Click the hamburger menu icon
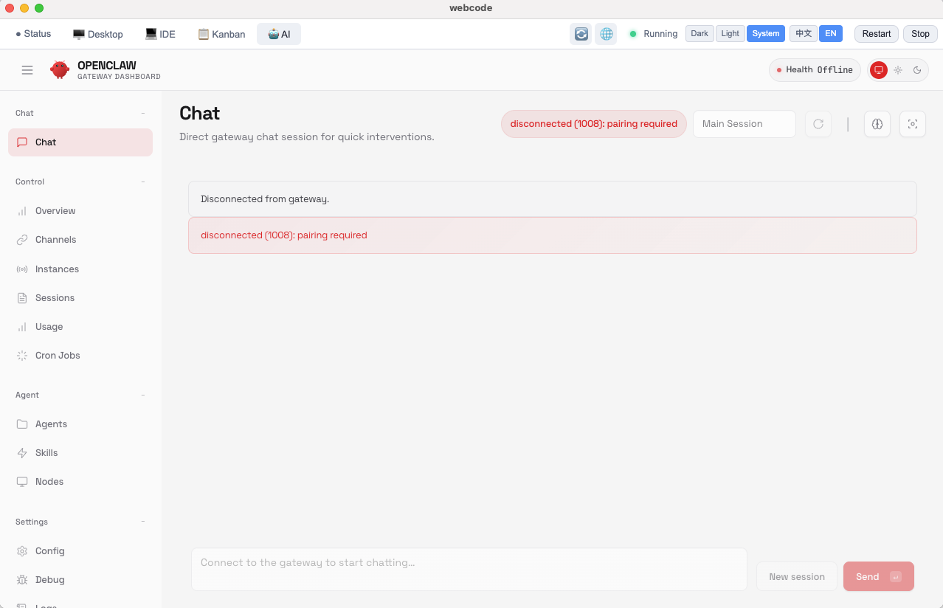The image size is (943, 608). pos(27,70)
